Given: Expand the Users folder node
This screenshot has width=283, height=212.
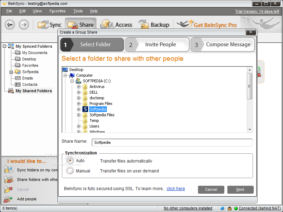Looking at the screenshot, I should 79,126.
